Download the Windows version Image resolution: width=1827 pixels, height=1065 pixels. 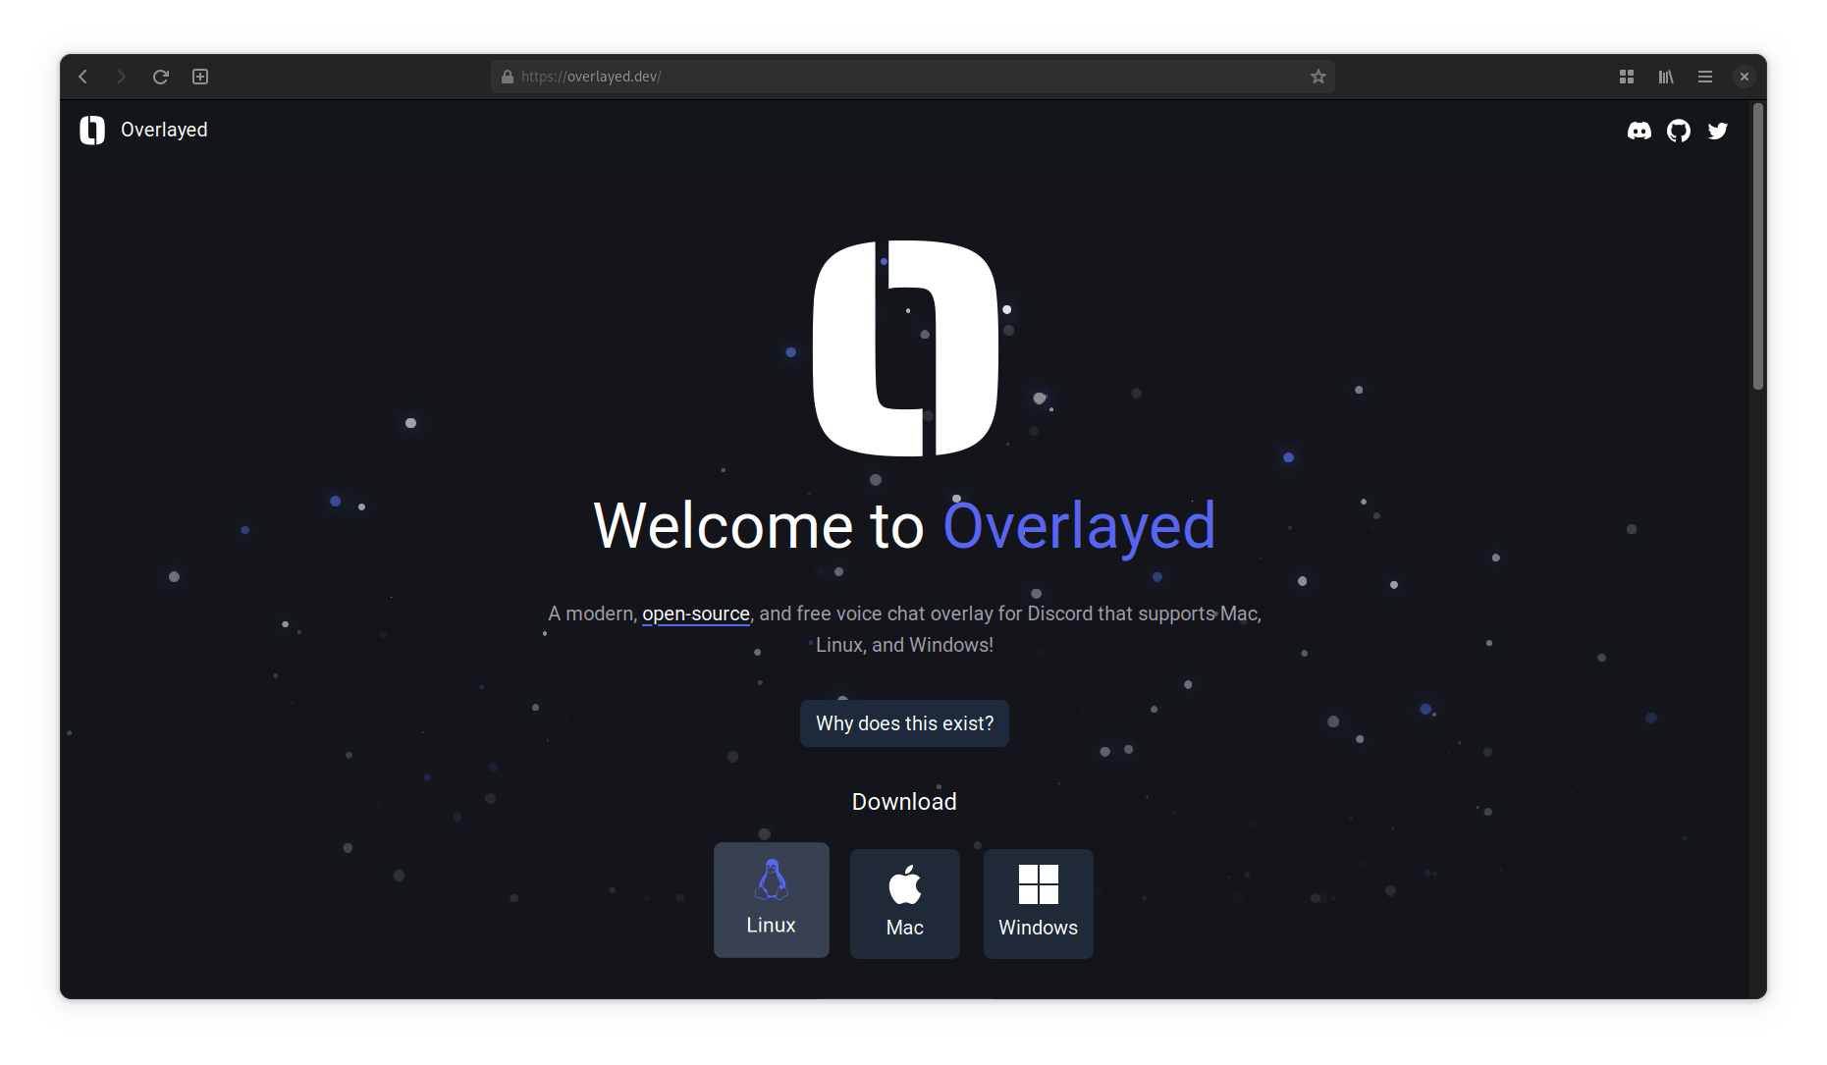click(x=1039, y=904)
